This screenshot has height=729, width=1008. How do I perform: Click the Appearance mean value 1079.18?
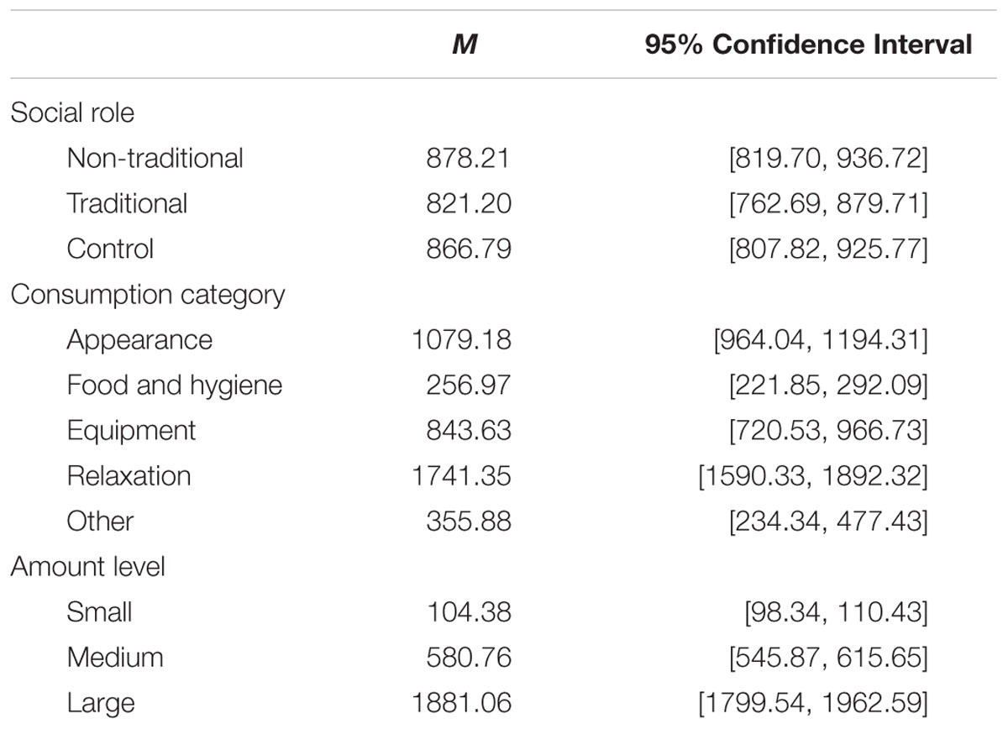pyautogui.click(x=462, y=339)
